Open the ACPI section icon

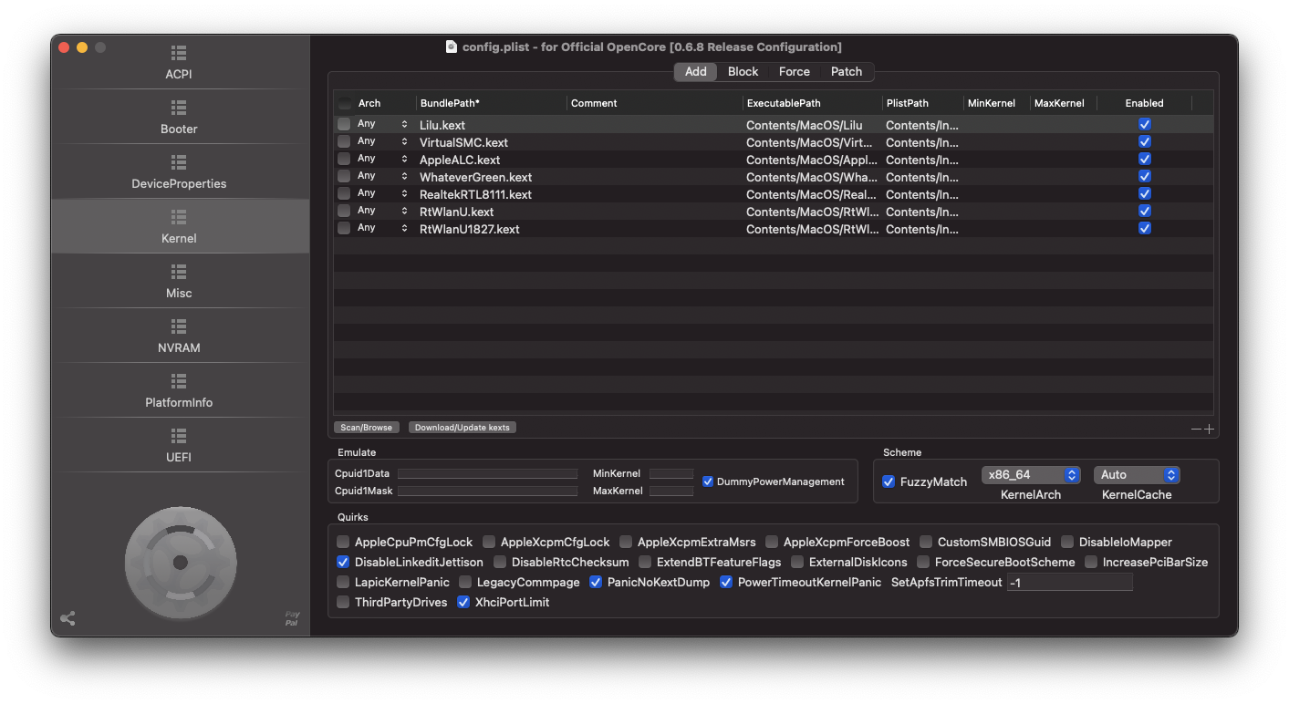pos(179,54)
